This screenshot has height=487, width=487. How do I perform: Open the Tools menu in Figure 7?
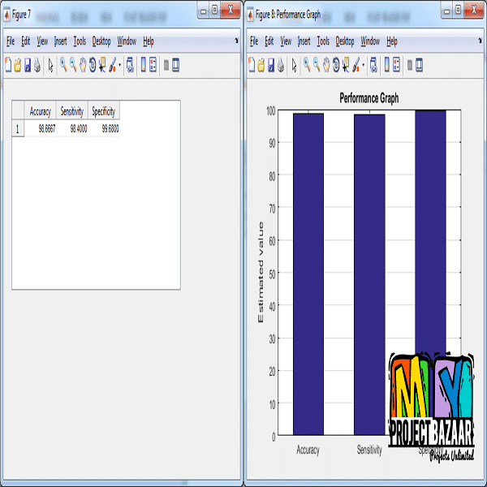click(x=80, y=41)
